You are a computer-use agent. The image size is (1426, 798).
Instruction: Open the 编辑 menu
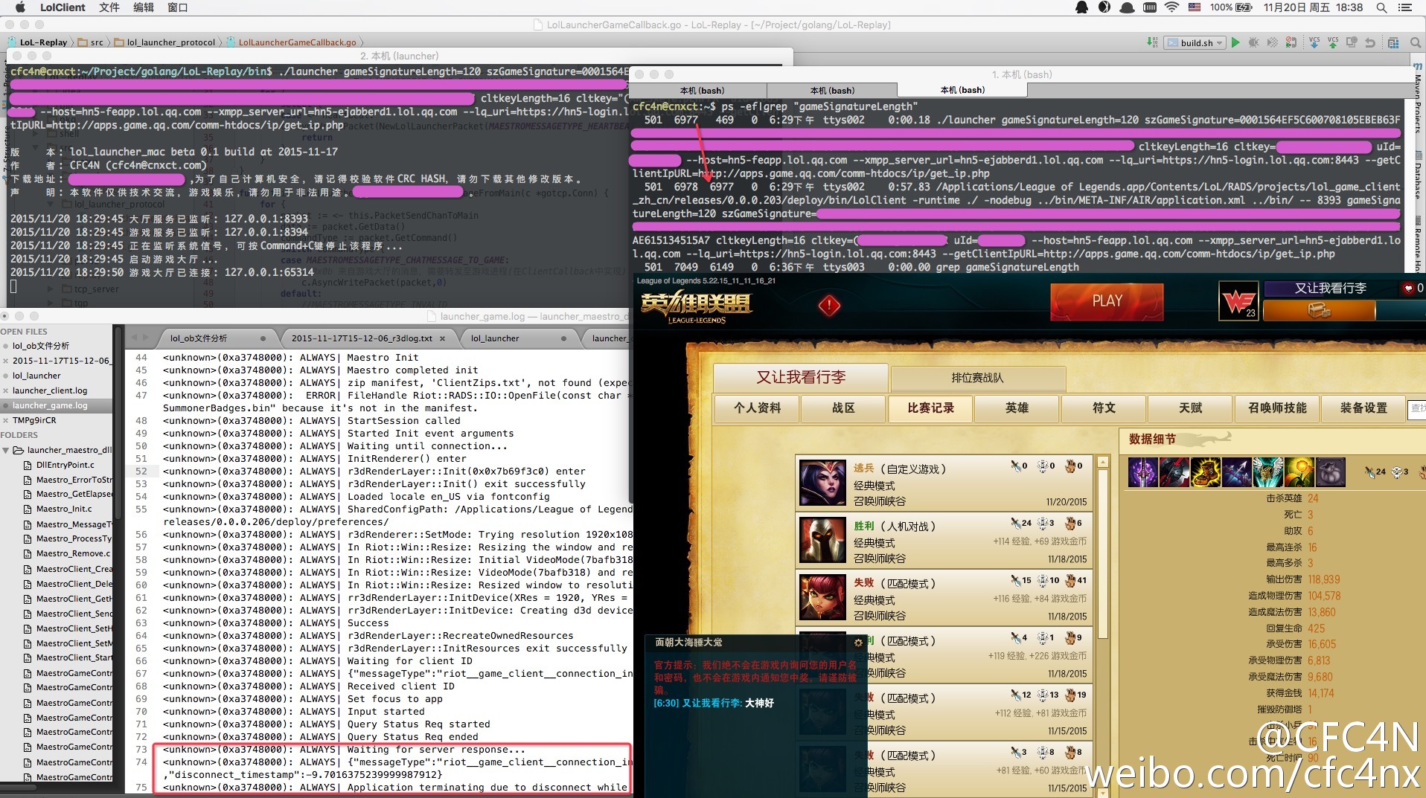click(144, 7)
